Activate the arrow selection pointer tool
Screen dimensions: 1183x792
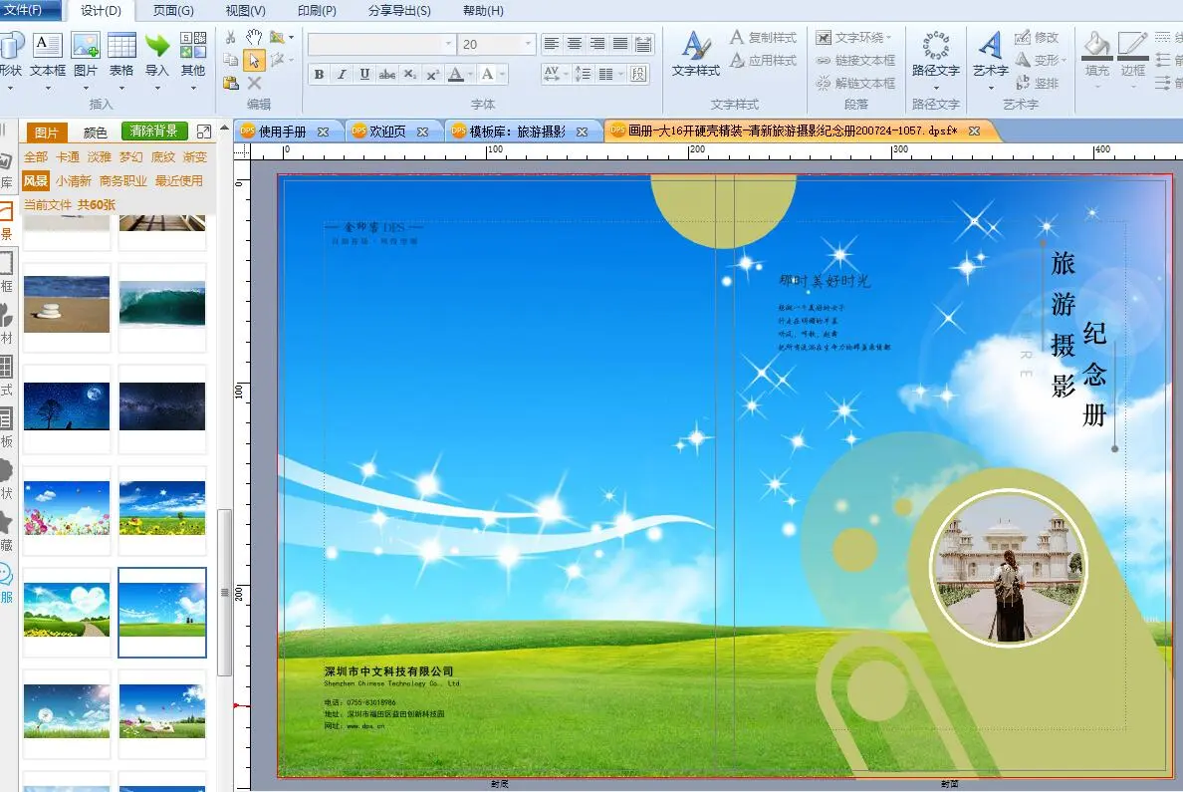pos(254,61)
